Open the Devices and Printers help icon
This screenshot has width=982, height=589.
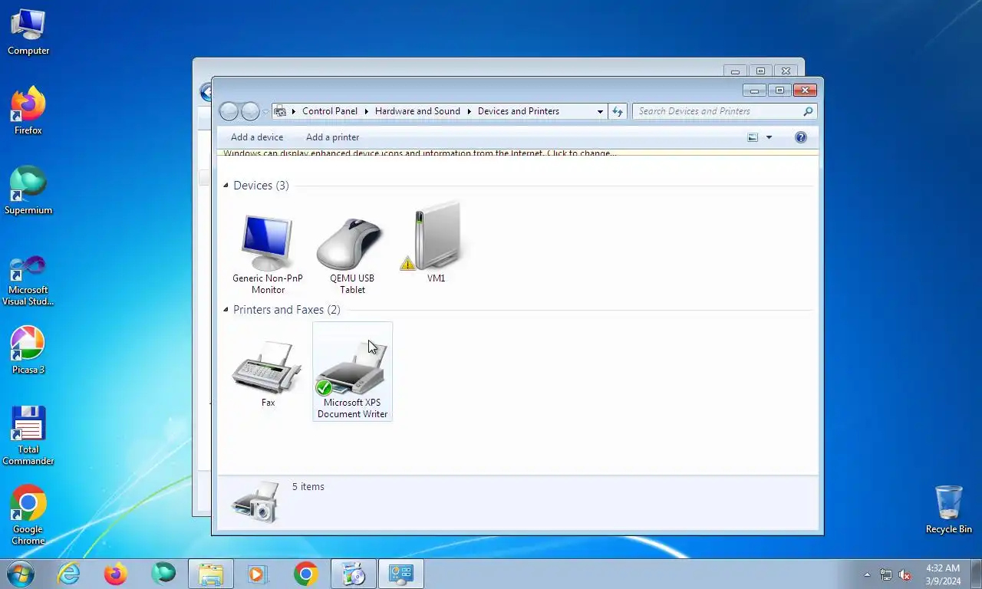801,137
